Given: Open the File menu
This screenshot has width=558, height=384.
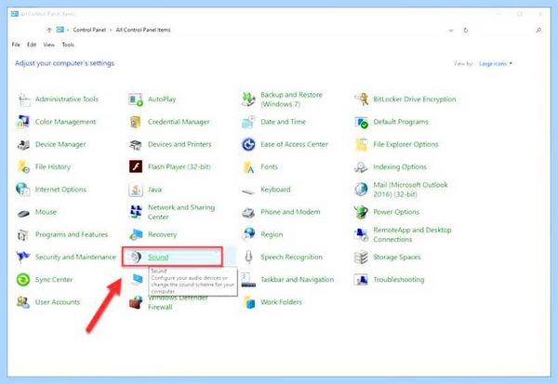Looking at the screenshot, I should [x=16, y=45].
